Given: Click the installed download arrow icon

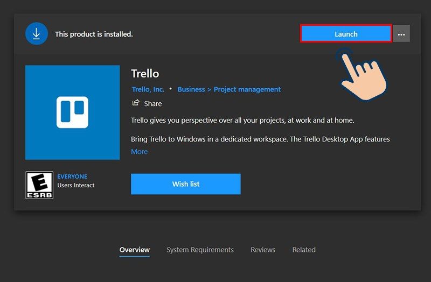Looking at the screenshot, I should pos(37,34).
